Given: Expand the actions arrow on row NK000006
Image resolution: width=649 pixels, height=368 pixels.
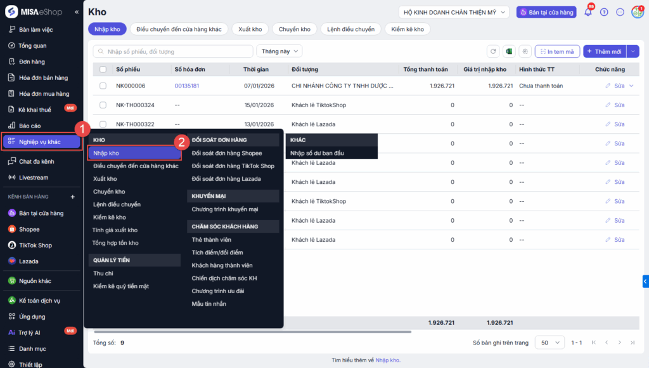Looking at the screenshot, I should [632, 86].
